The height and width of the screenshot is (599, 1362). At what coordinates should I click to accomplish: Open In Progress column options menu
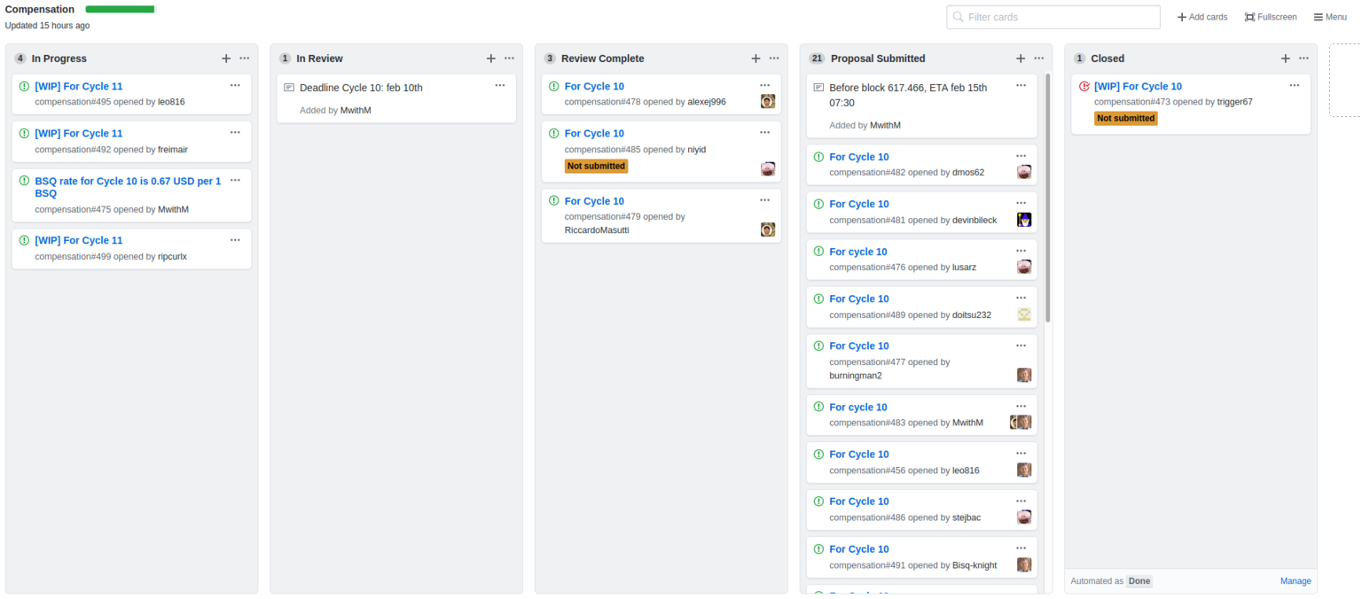pyautogui.click(x=245, y=58)
